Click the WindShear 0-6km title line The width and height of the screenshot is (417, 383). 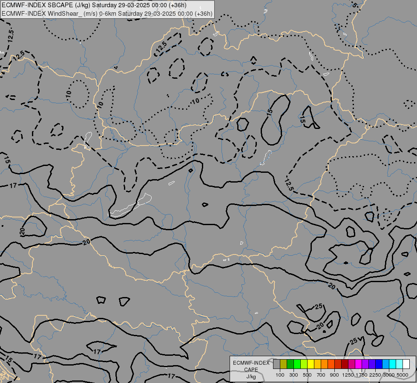pos(107,13)
